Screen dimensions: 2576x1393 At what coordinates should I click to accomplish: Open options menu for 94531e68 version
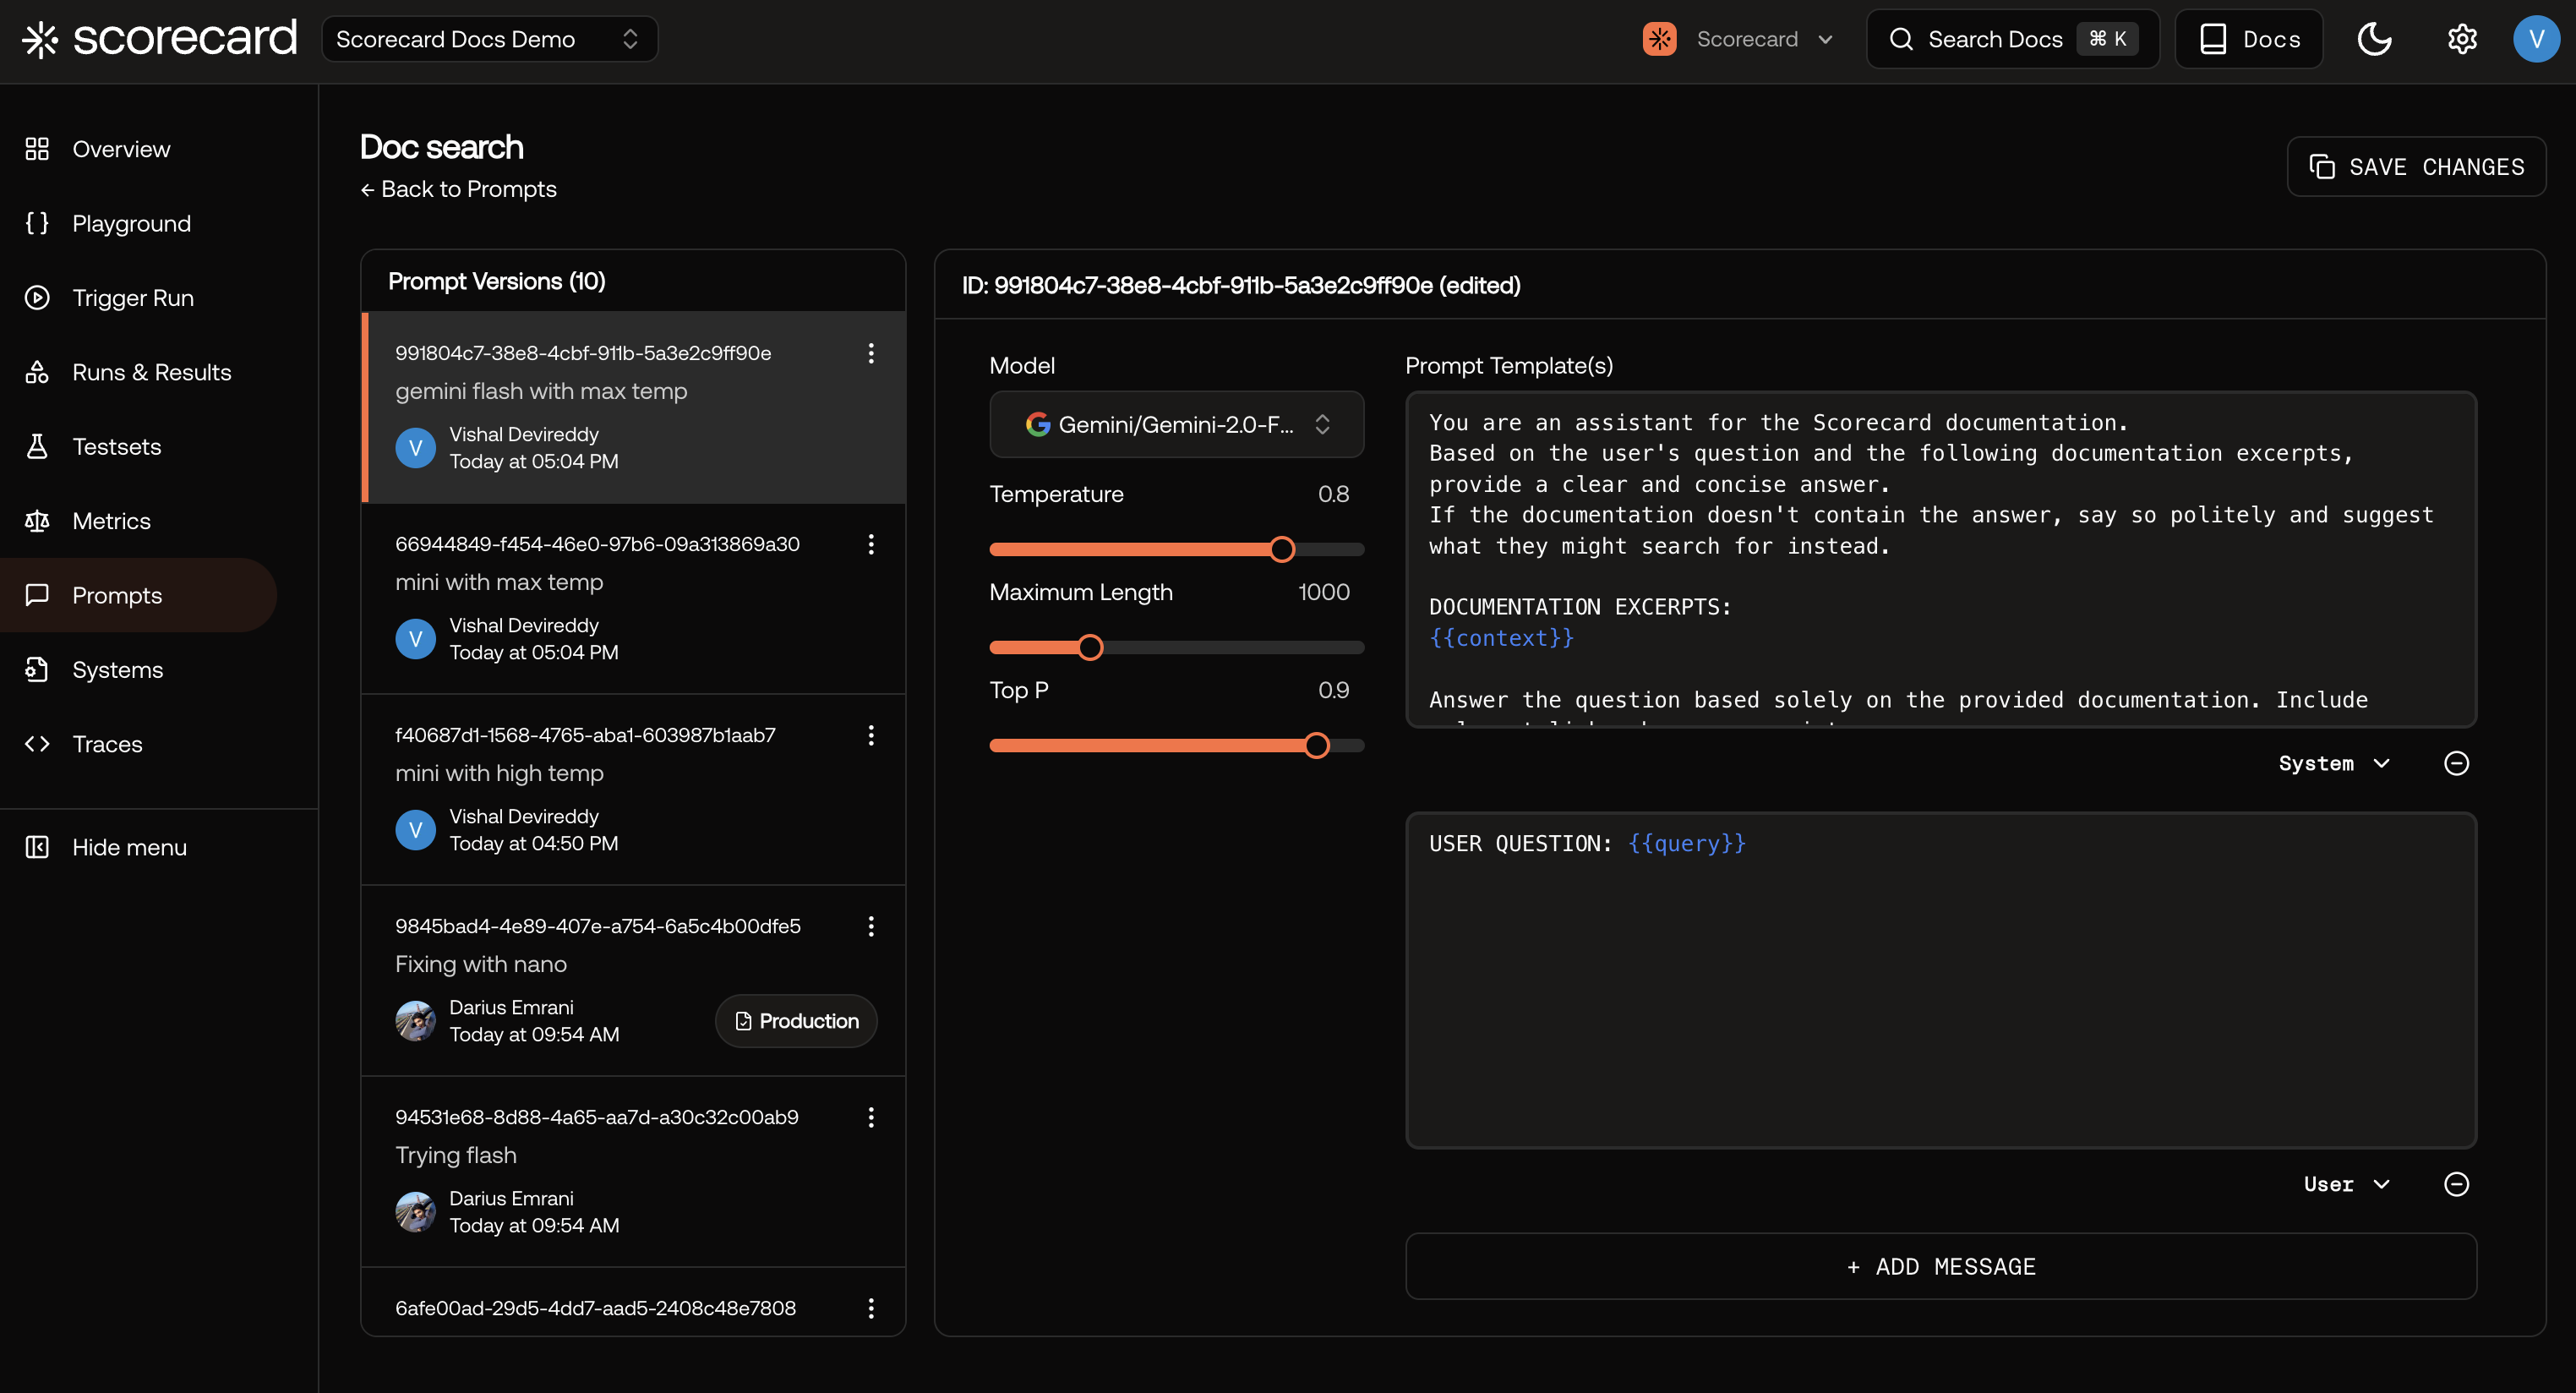coord(871,1117)
